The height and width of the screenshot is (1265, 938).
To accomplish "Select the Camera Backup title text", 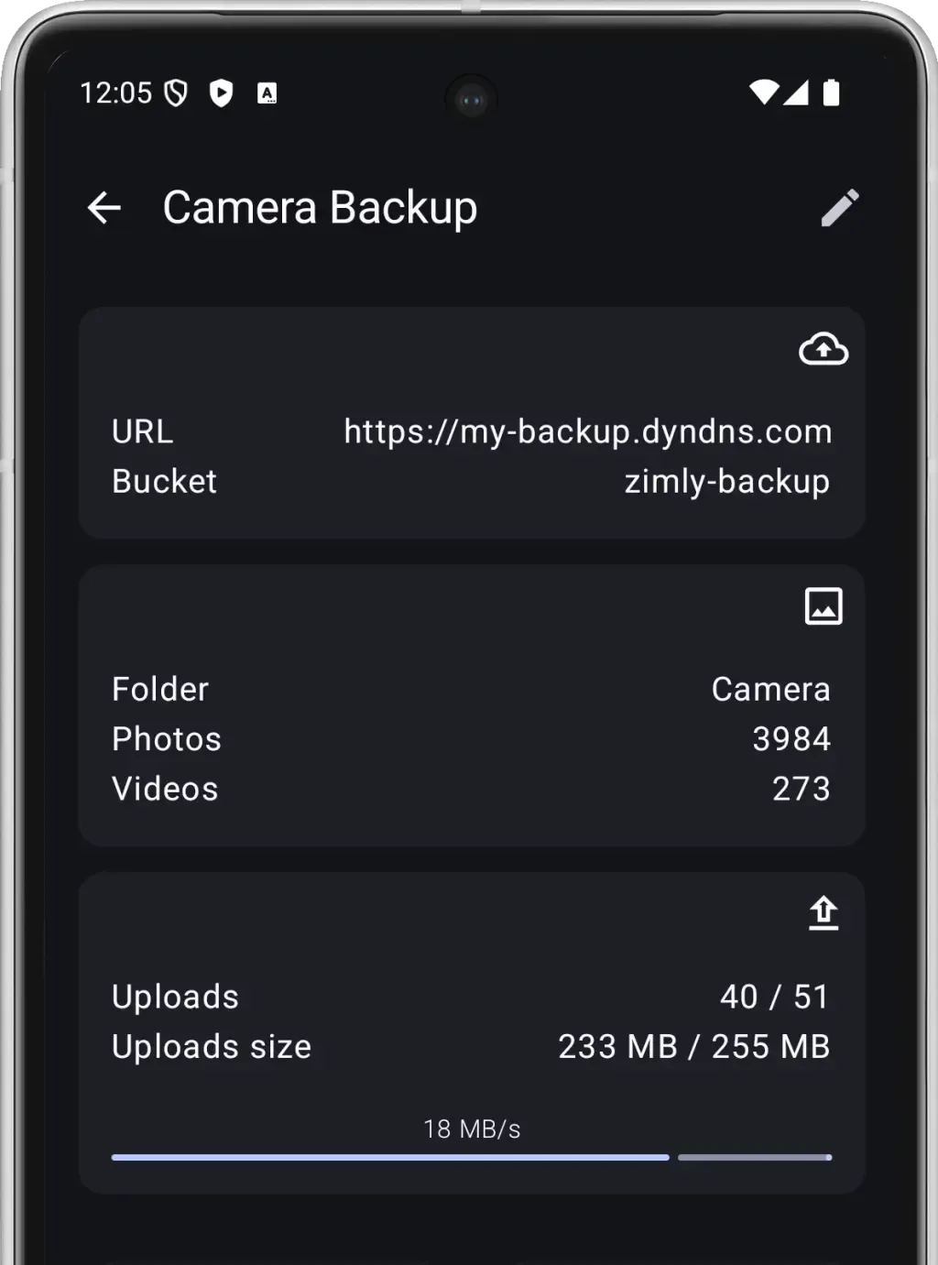I will pyautogui.click(x=320, y=207).
